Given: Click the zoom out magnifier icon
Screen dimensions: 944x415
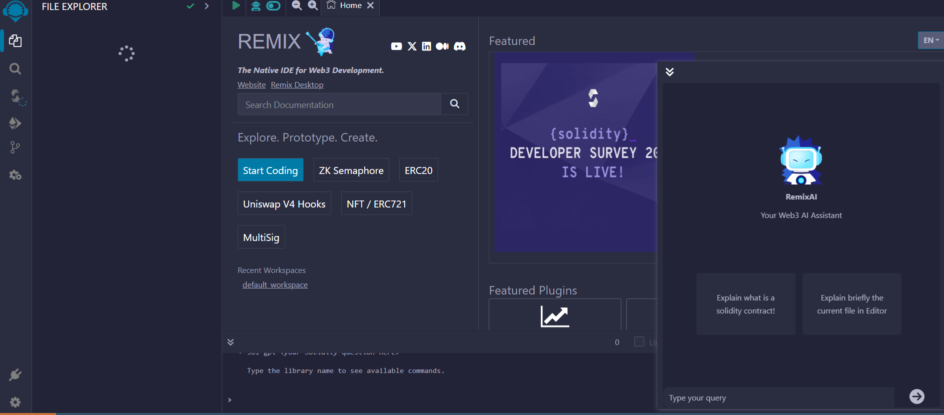Looking at the screenshot, I should pyautogui.click(x=297, y=5).
